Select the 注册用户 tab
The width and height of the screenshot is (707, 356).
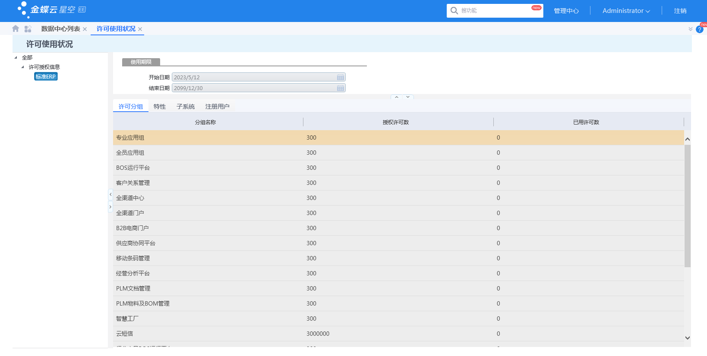click(x=218, y=106)
